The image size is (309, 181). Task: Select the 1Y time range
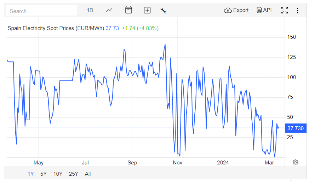point(31,174)
